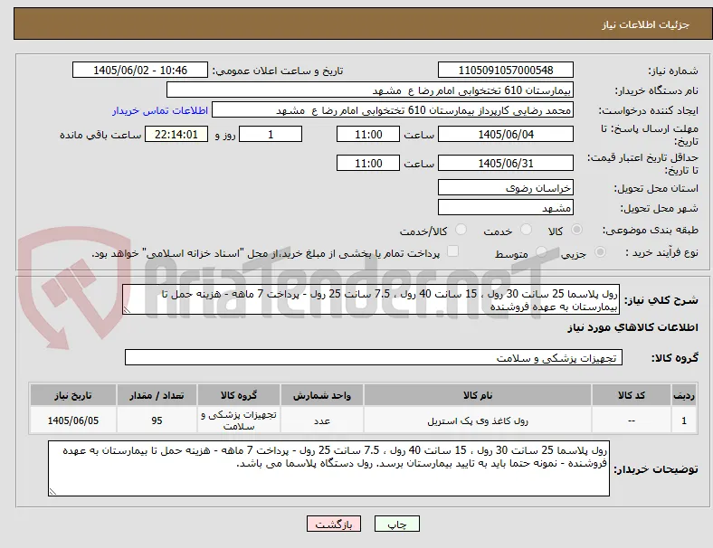The height and width of the screenshot is (548, 713).
Task: Click the remaining days field showing 1
Action: click(x=271, y=134)
